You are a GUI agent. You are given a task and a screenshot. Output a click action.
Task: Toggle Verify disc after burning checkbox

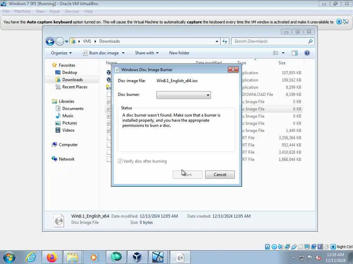(x=120, y=161)
